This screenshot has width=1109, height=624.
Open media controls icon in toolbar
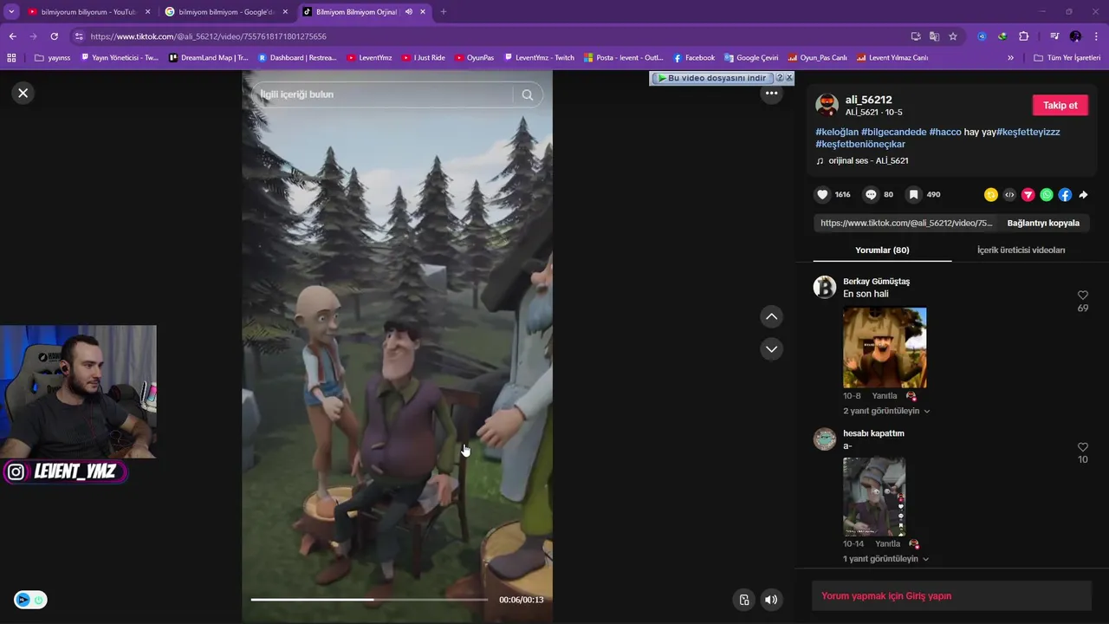pos(1054,36)
